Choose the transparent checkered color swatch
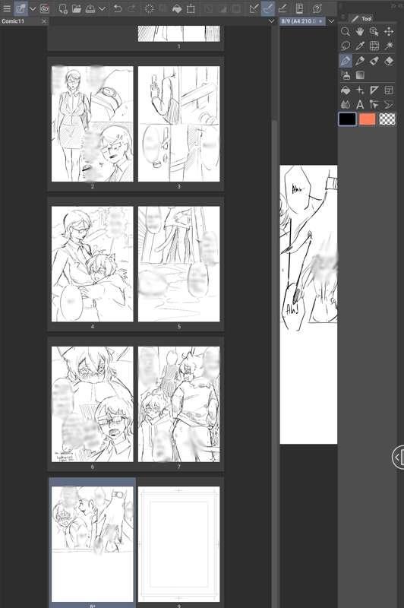The image size is (404, 608). (387, 119)
